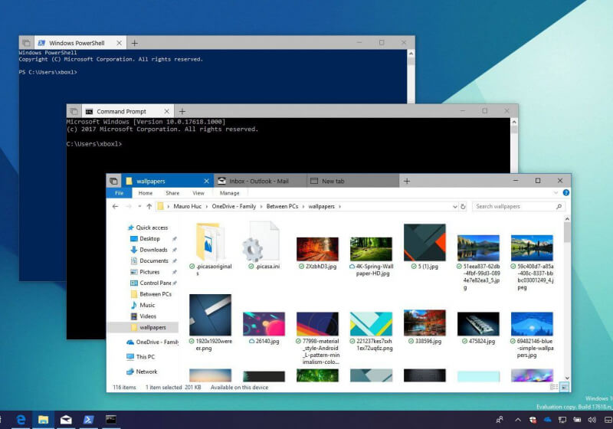
Task: Select Downloads in Quick access
Action: (153, 250)
